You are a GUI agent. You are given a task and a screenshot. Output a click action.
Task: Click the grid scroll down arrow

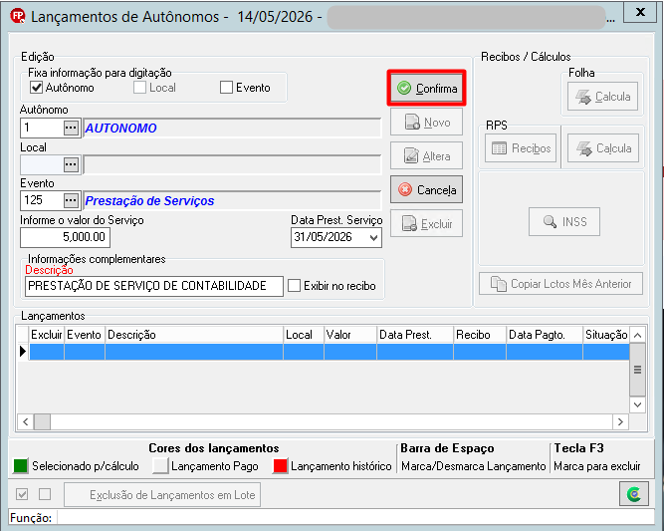tap(637, 404)
